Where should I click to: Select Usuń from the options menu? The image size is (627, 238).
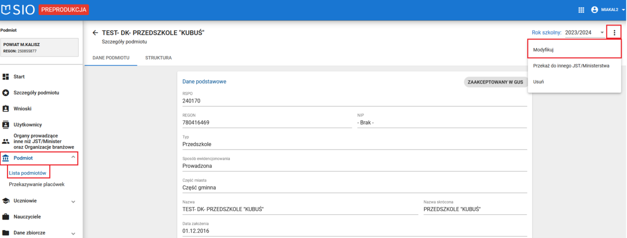tap(539, 81)
